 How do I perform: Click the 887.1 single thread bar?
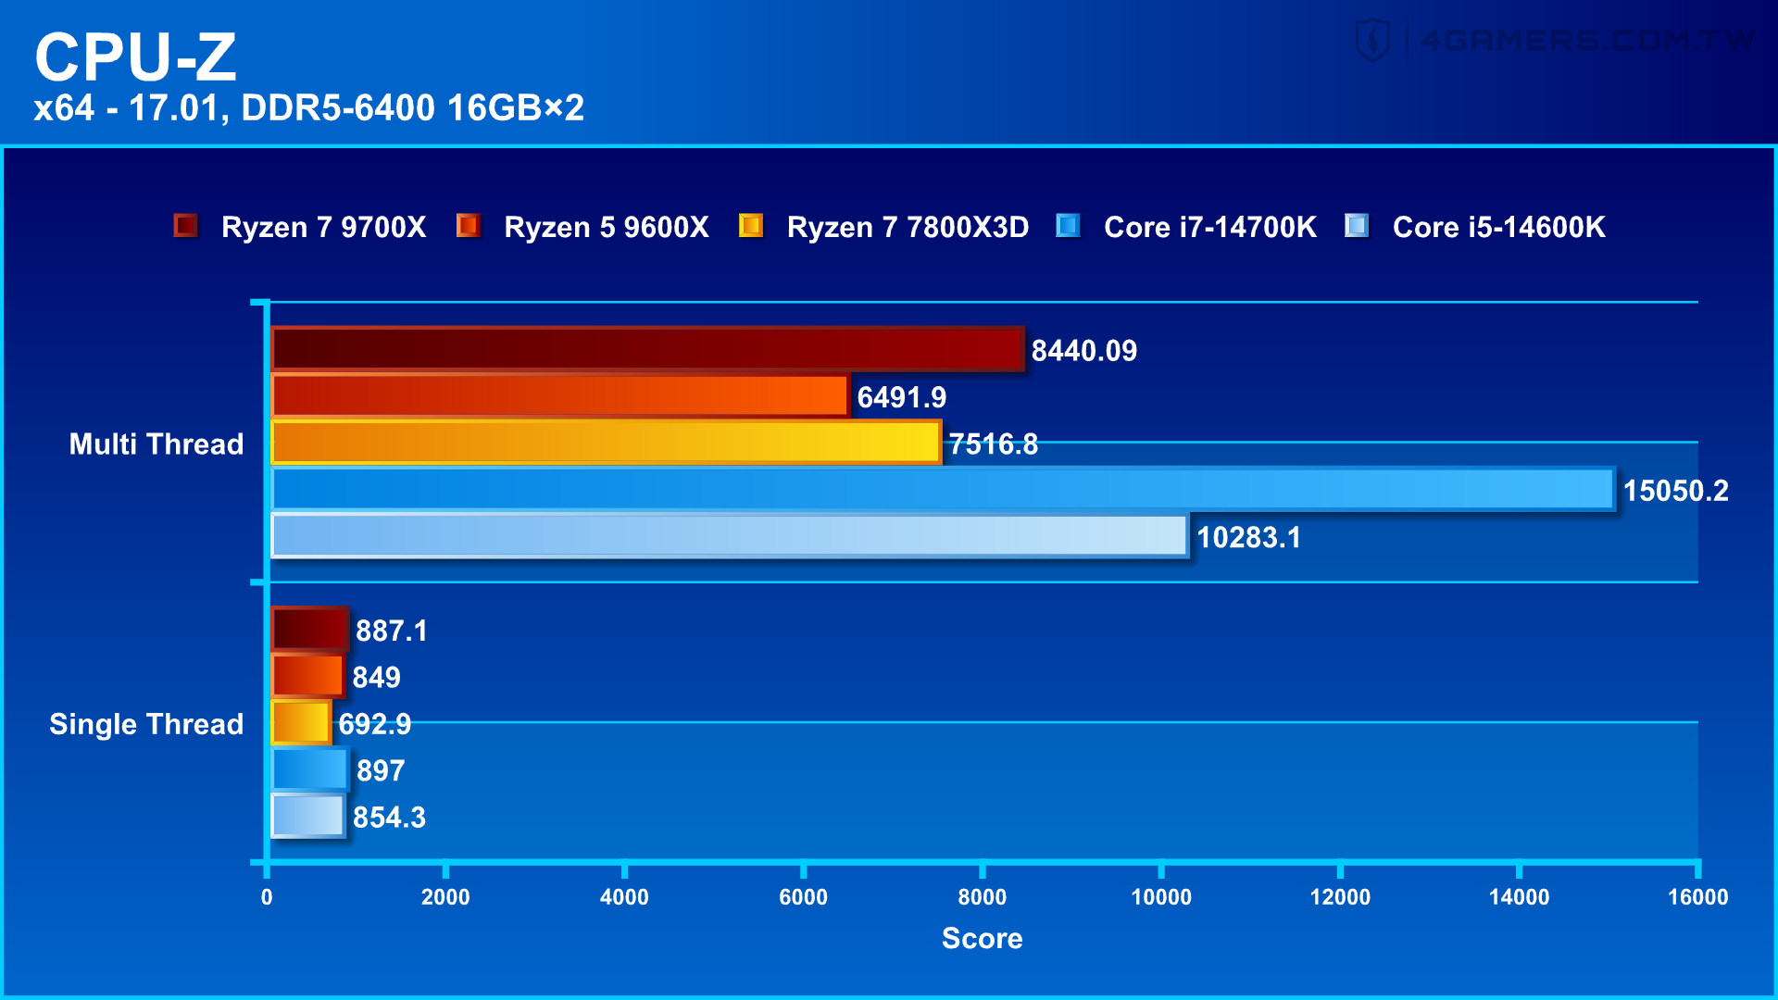pyautogui.click(x=309, y=630)
